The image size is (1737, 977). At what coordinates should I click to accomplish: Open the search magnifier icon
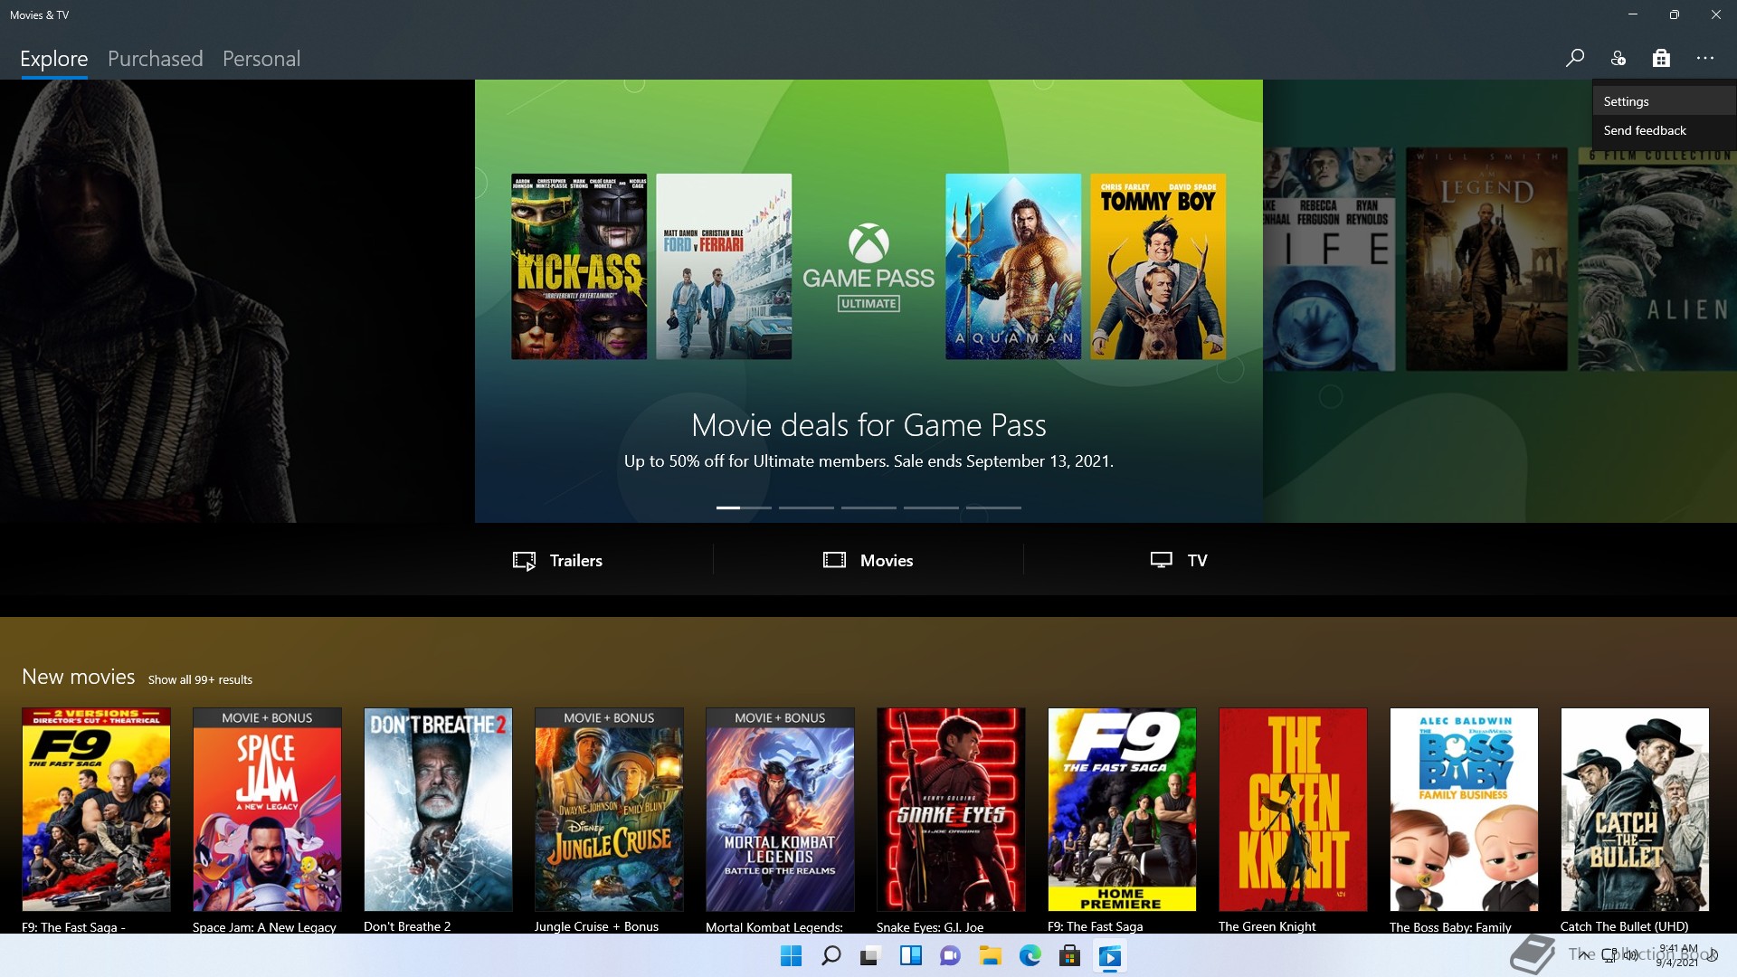point(1574,58)
